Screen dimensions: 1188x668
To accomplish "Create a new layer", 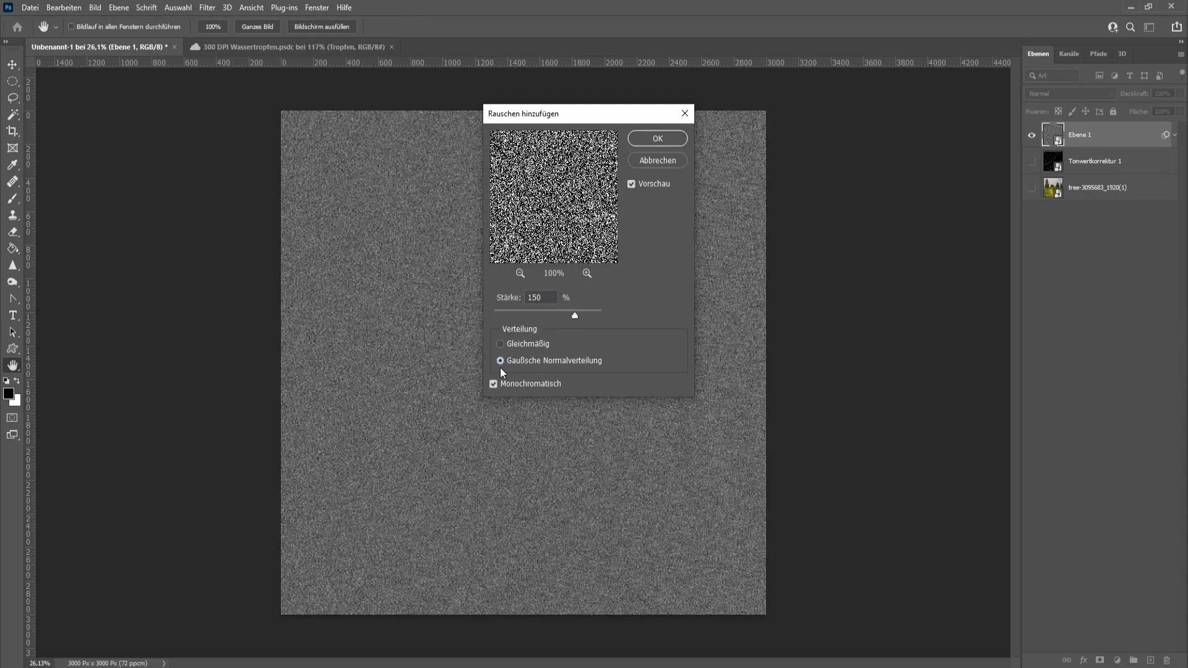I will pos(1150,660).
